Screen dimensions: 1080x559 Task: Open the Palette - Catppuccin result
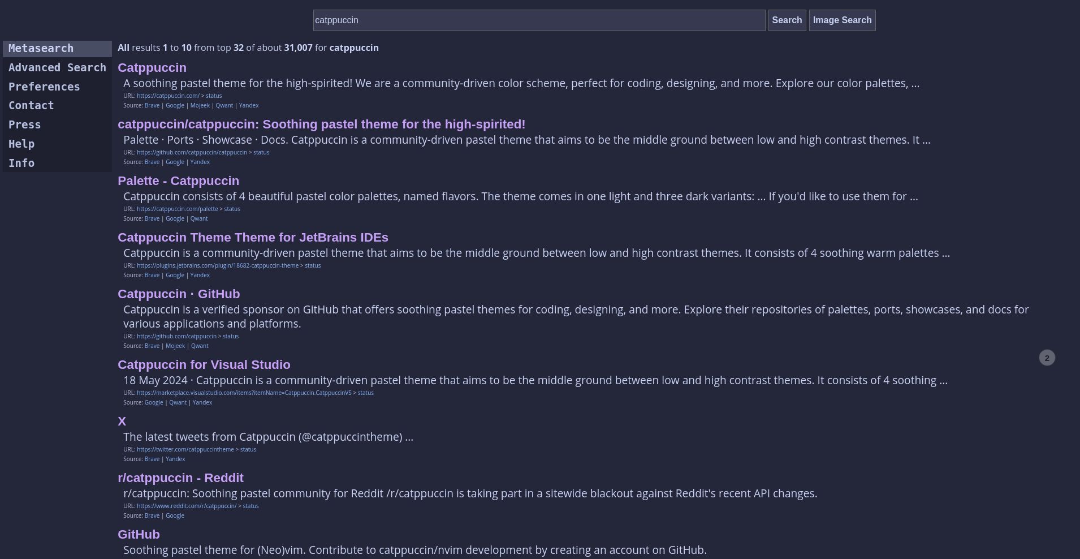178,180
